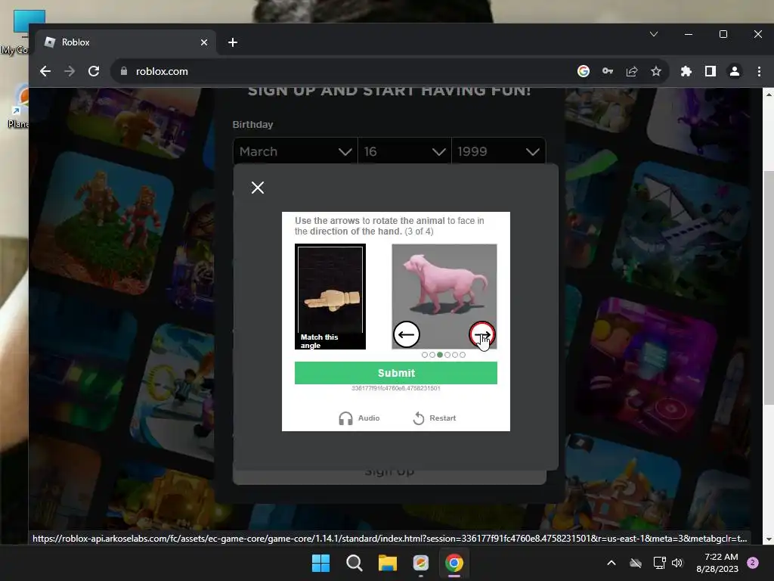The width and height of the screenshot is (774, 581).
Task: Reload the Roblox page
Action: (94, 71)
